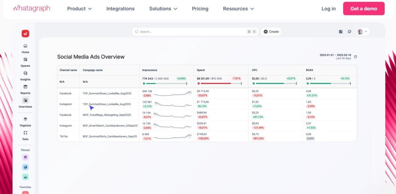
Task: Open the calendar date range picker
Action: click(355, 57)
